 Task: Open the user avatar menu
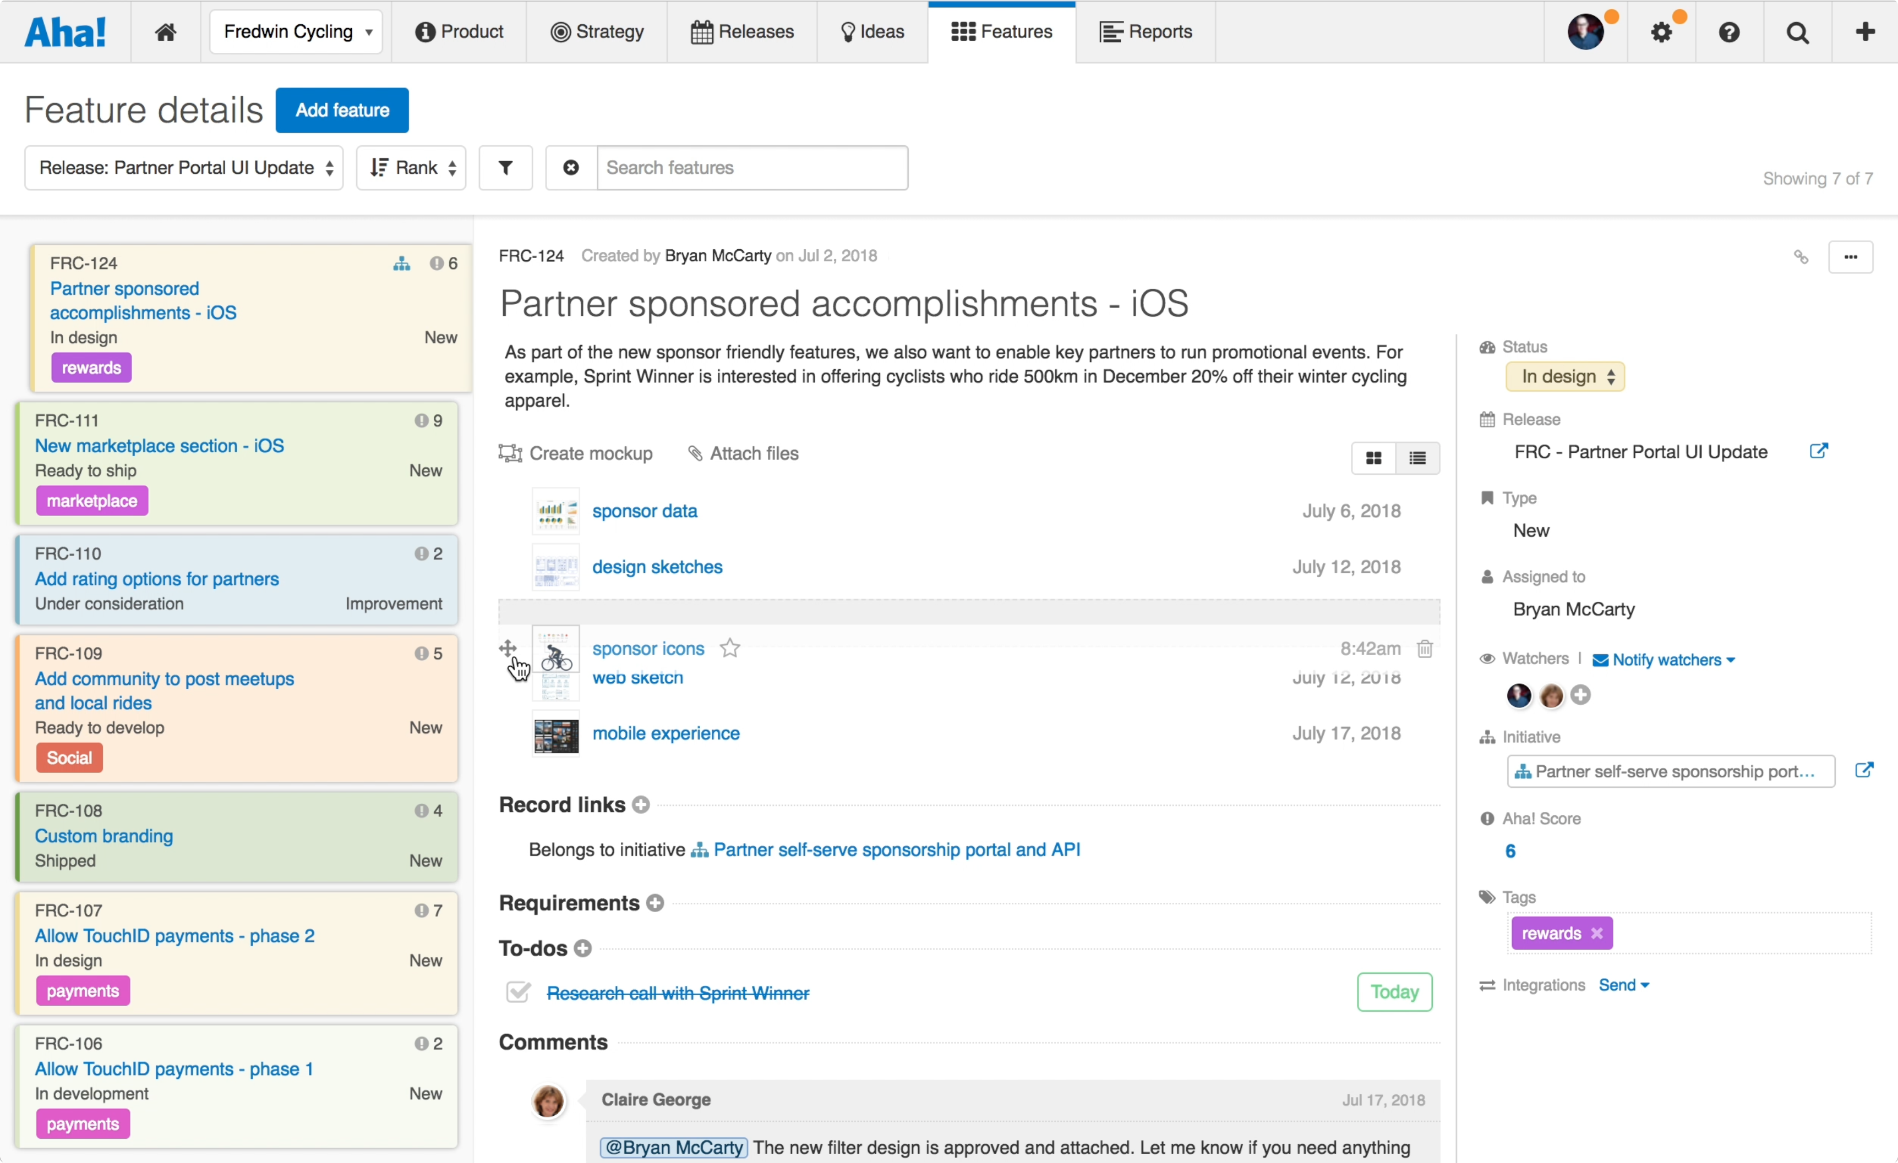(x=1585, y=32)
